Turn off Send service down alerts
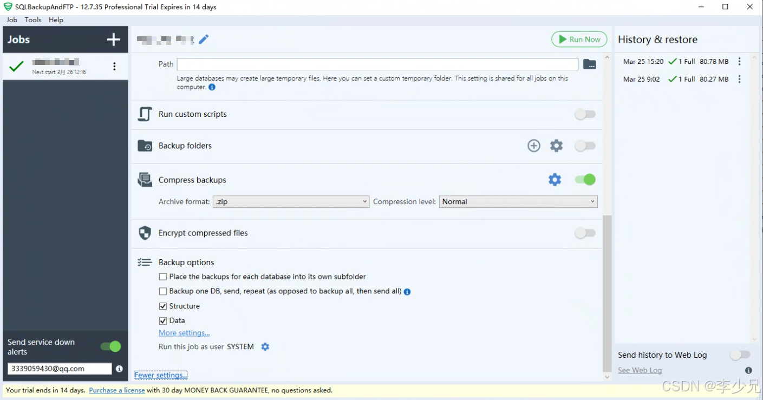 point(110,346)
